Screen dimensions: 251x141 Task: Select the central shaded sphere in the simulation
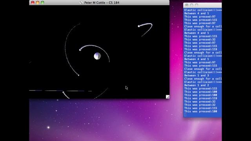coord(97,56)
